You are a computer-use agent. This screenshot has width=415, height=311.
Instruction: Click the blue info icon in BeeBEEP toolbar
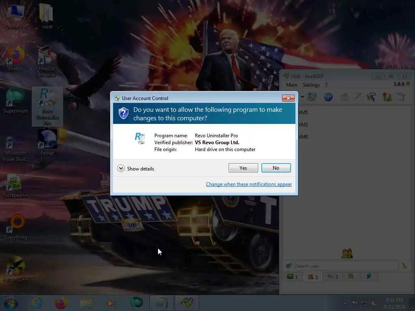(x=328, y=97)
